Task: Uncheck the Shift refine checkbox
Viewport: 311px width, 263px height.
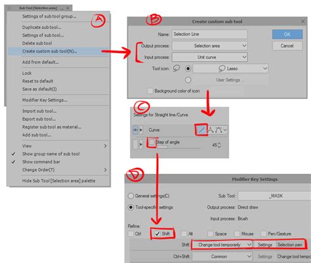Action: coord(157,233)
